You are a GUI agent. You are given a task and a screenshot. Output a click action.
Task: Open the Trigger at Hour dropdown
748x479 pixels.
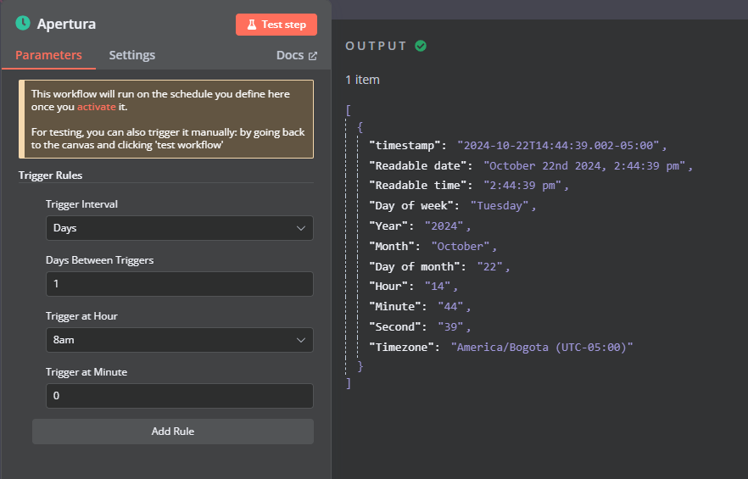tap(179, 340)
